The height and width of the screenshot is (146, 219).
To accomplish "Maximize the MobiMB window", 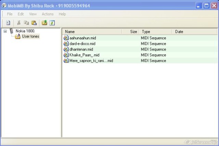I will (x=206, y=5).
